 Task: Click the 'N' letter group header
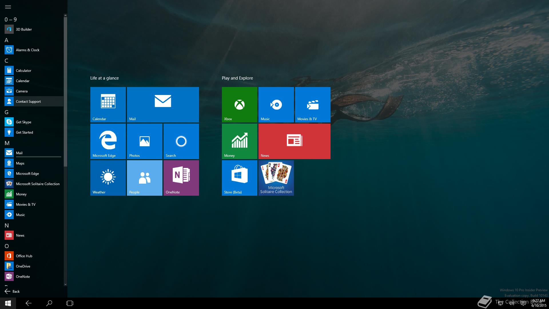pos(7,225)
